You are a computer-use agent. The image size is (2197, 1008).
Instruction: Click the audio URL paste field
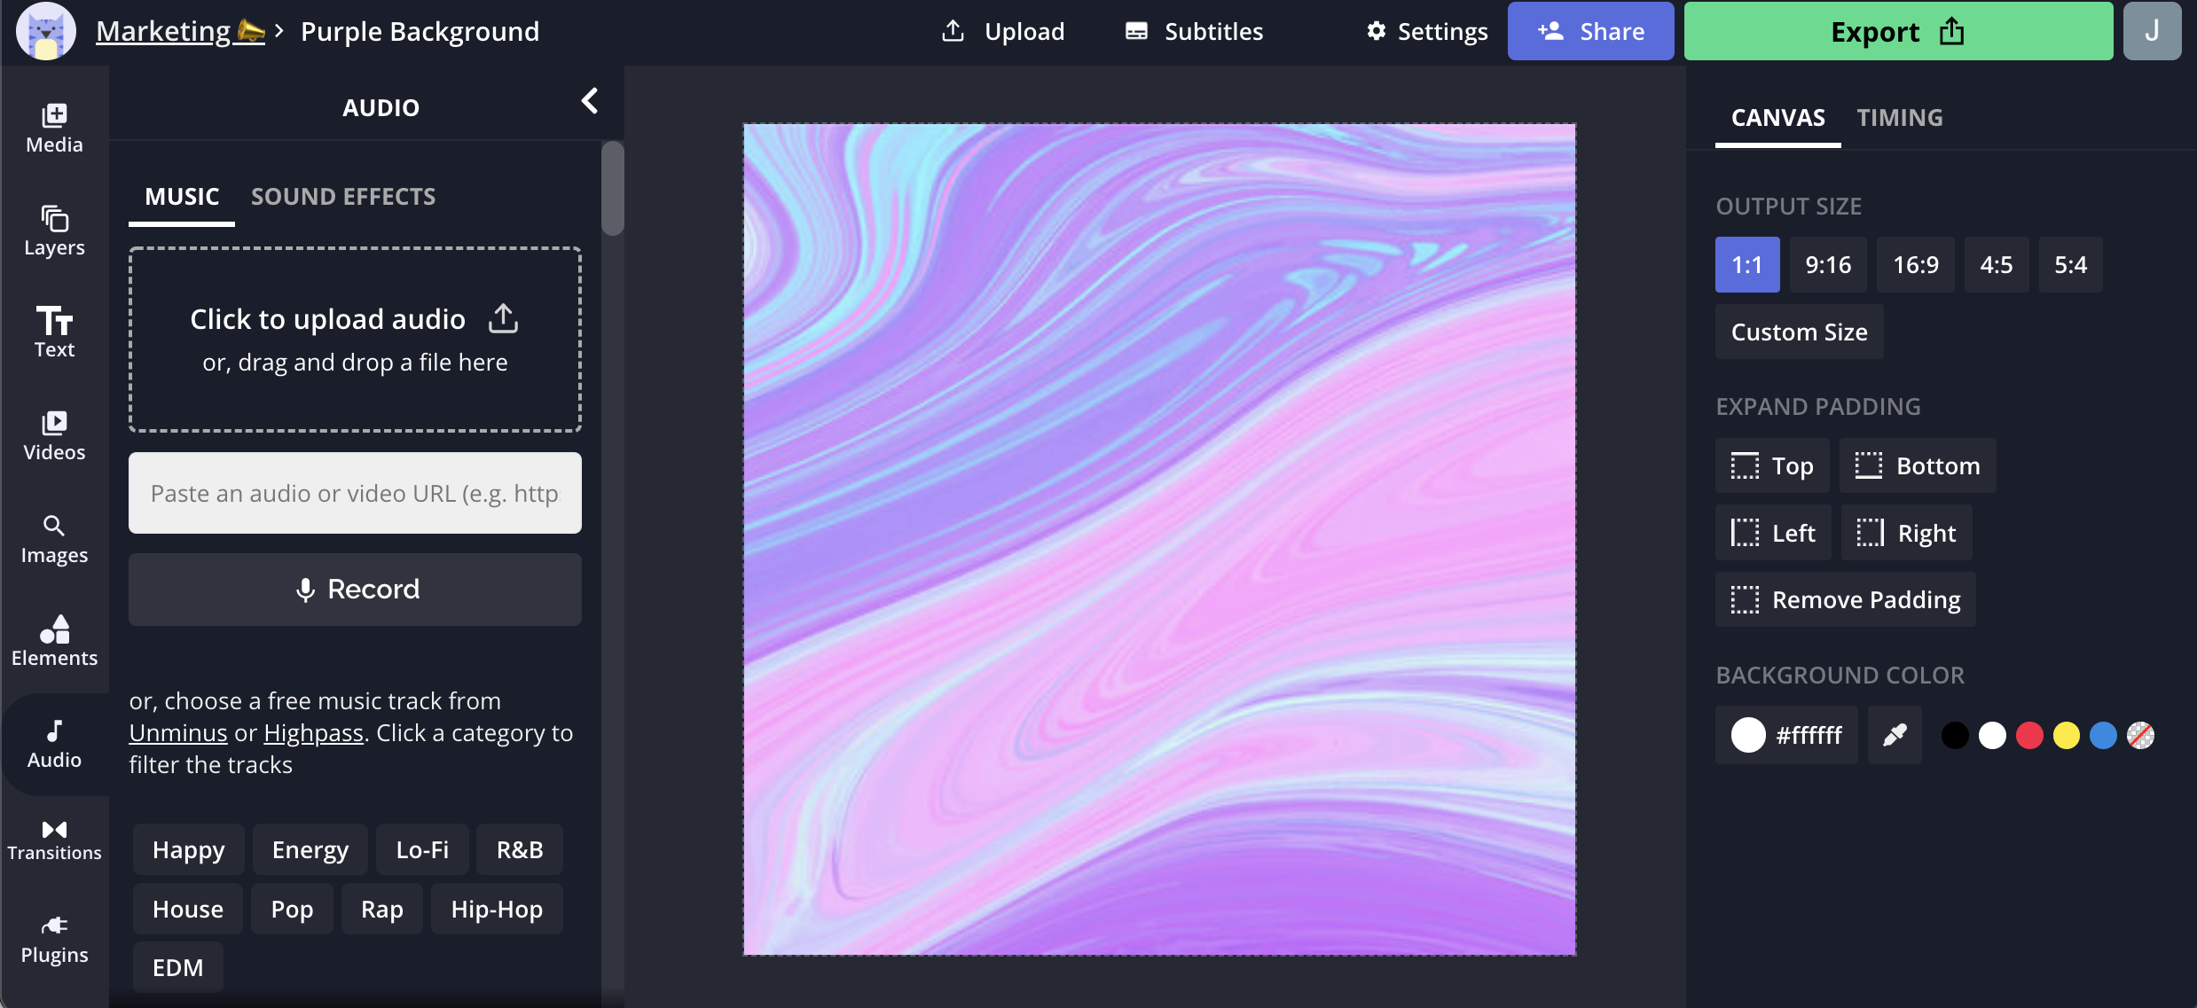pos(355,494)
